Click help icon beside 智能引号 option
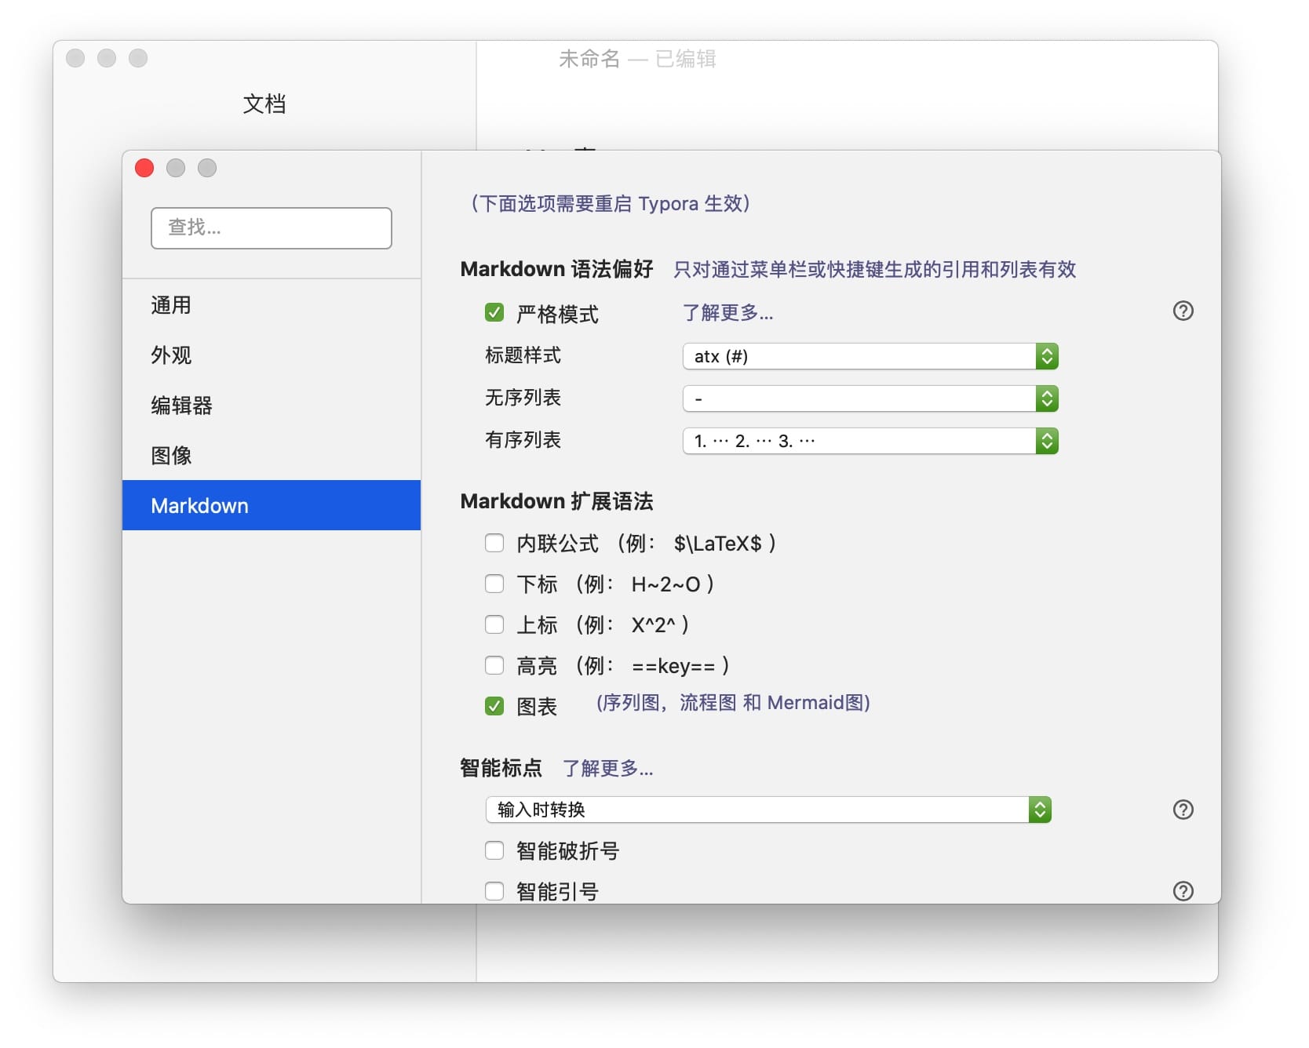Viewport: 1309px width, 1048px height. 1183,891
